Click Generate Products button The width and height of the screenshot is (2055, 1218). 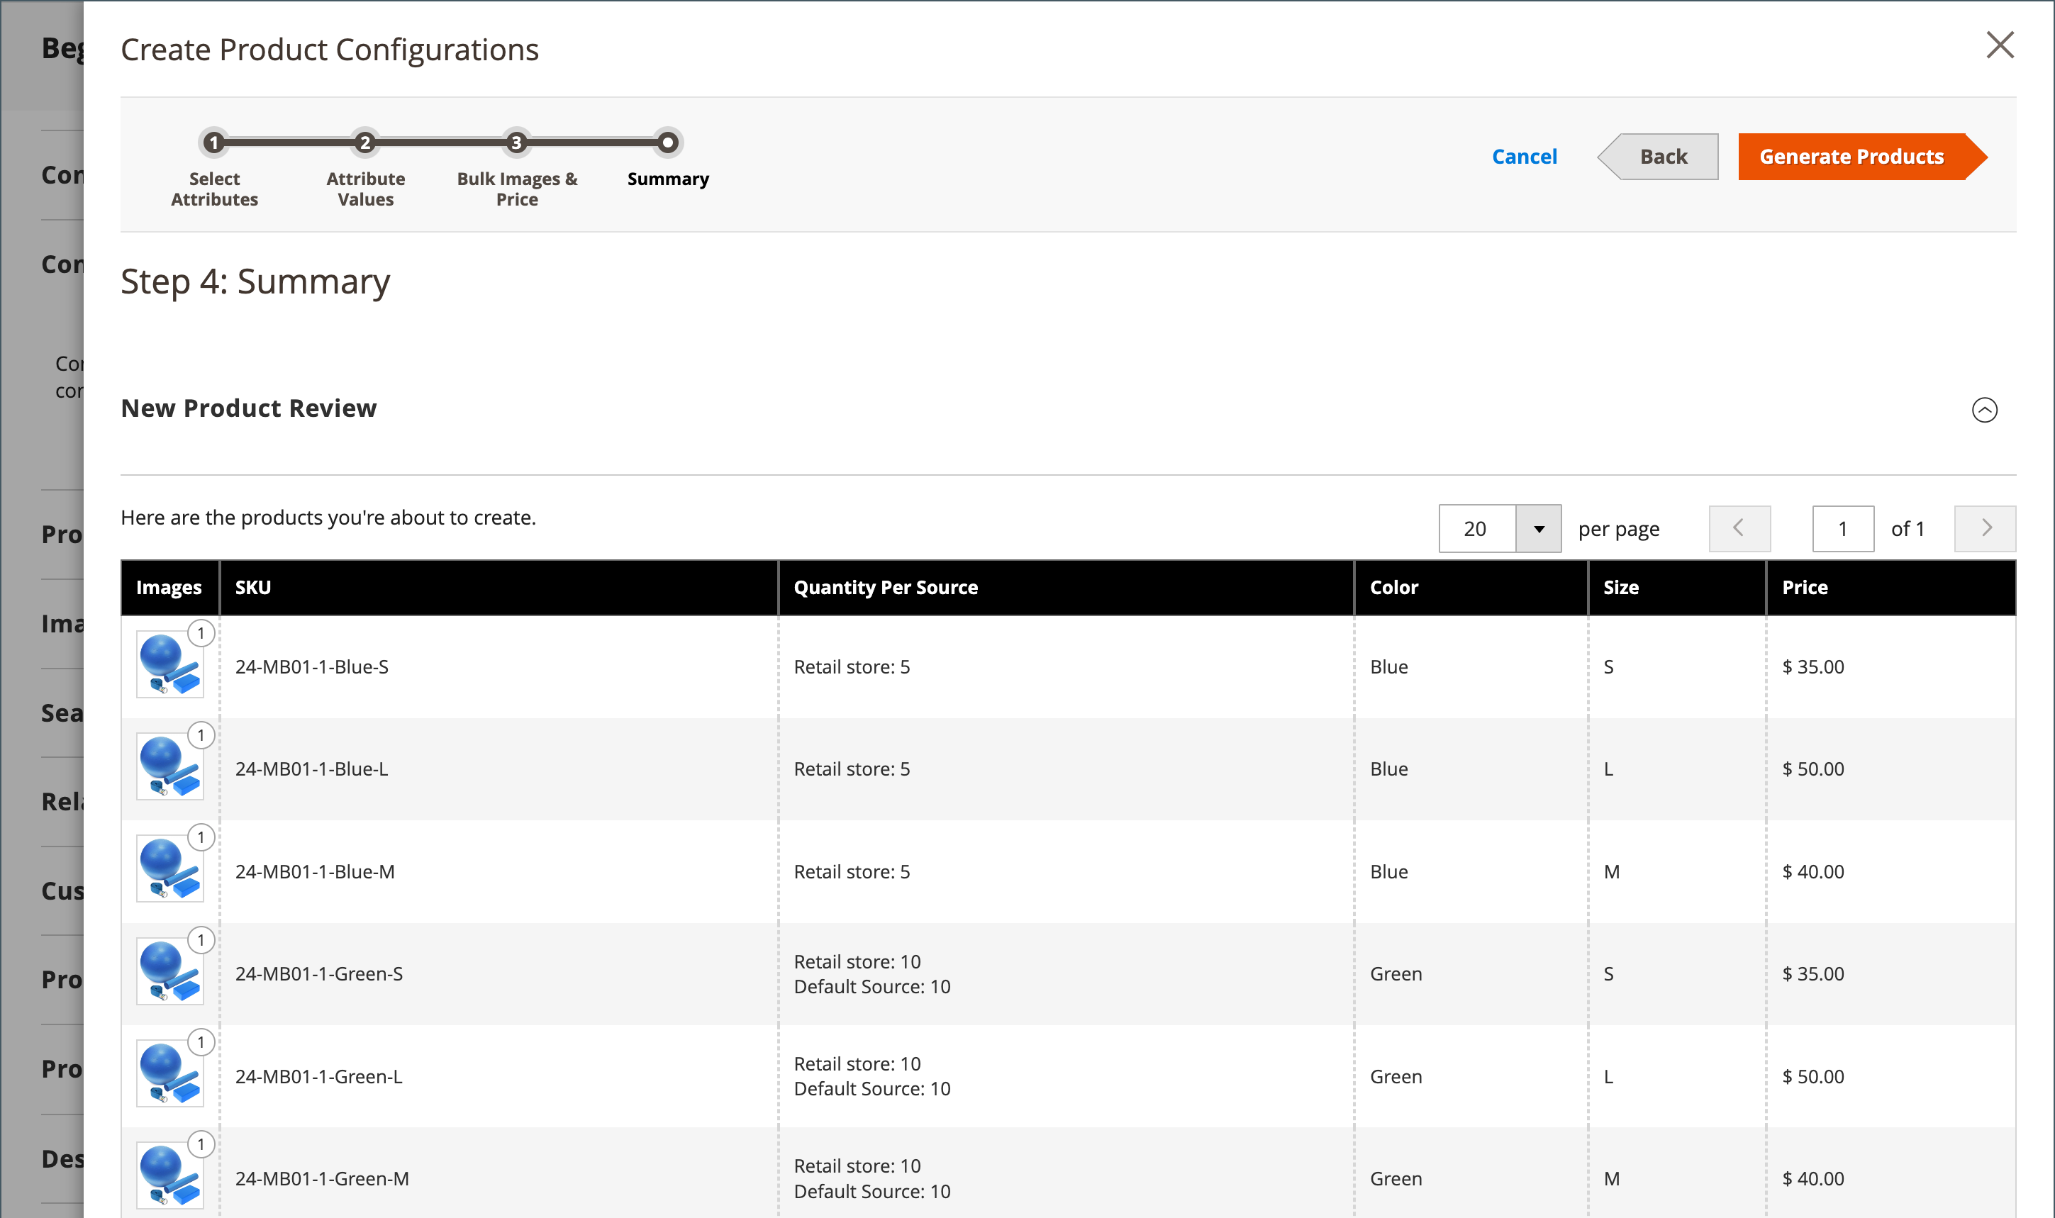click(1851, 157)
